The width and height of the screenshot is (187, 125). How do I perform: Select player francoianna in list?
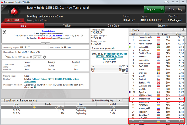click(x=157, y=60)
